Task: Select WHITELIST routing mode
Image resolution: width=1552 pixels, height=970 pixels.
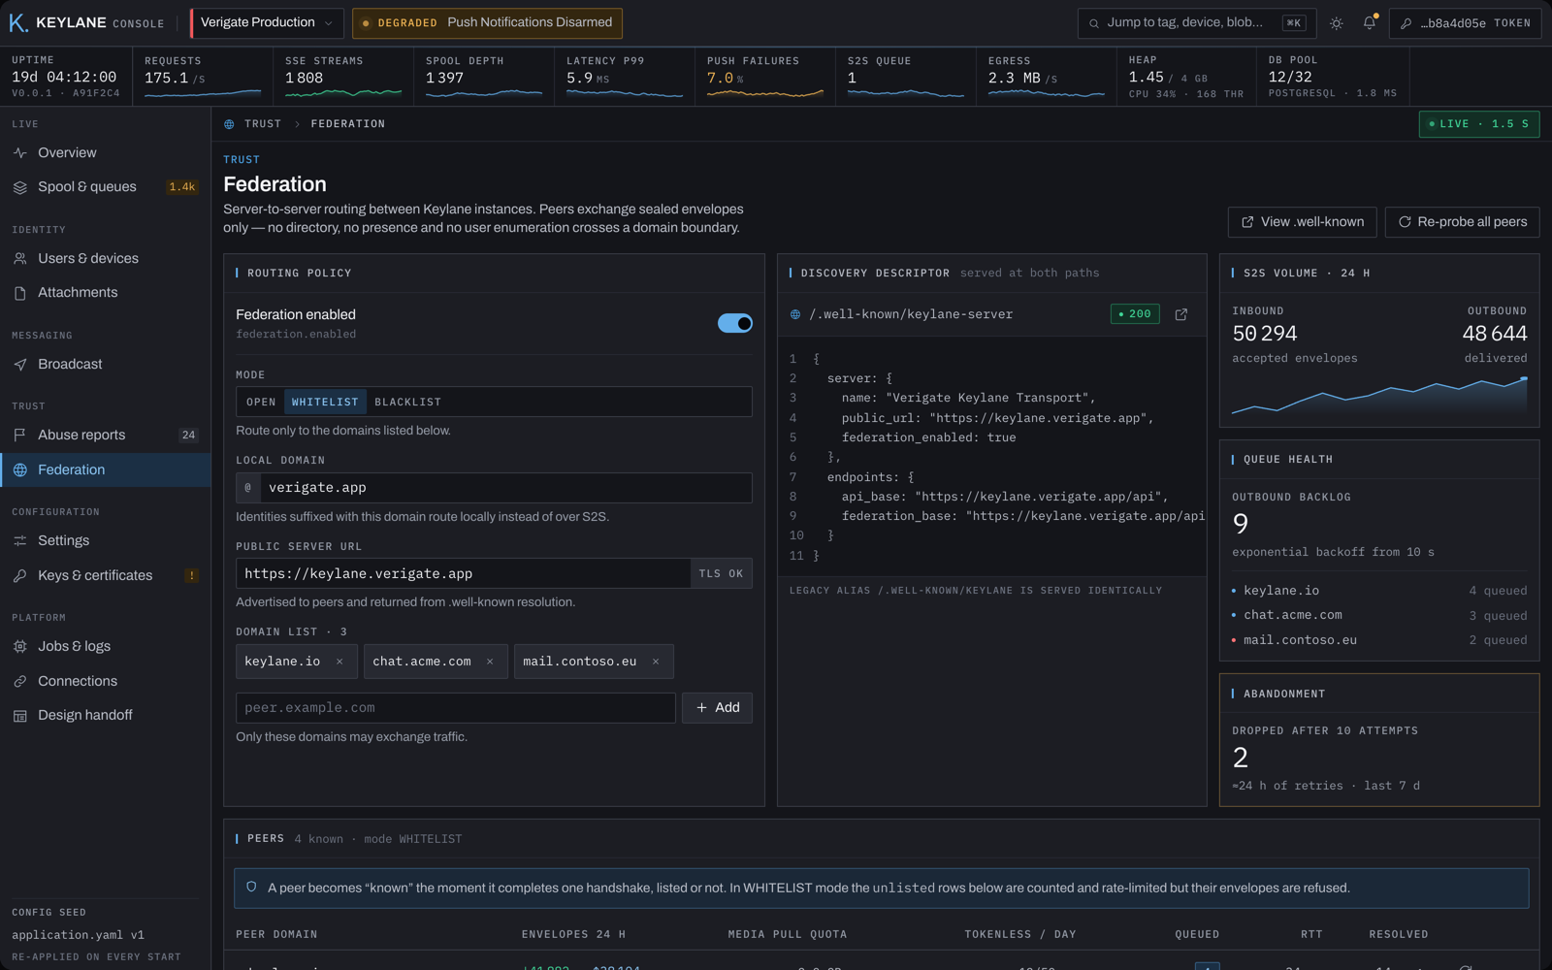Action: coord(325,402)
